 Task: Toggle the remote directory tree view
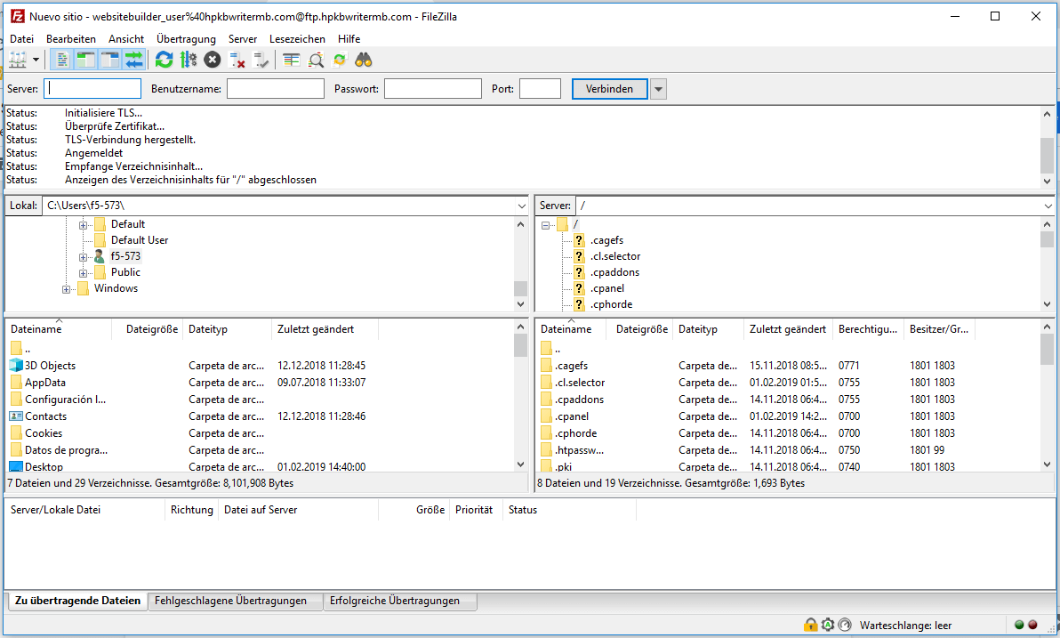point(109,61)
